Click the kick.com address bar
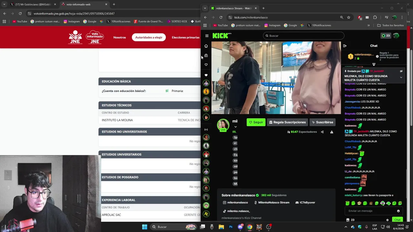 284,17
